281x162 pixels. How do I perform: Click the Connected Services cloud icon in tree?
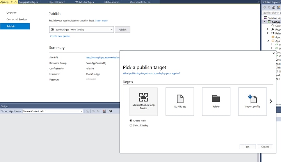tap(273, 25)
